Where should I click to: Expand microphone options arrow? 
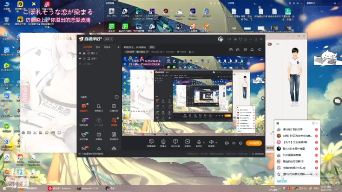tap(204, 143)
